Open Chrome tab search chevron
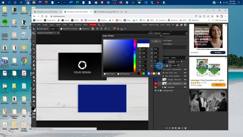This screenshot has width=243, height=137. point(208,10)
